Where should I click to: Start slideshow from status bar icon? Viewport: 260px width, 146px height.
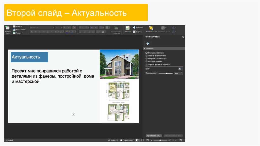click(x=147, y=140)
